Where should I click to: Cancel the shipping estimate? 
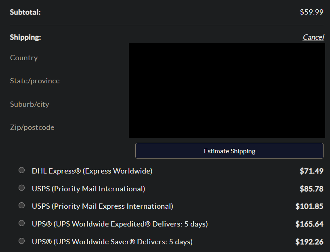(x=313, y=37)
